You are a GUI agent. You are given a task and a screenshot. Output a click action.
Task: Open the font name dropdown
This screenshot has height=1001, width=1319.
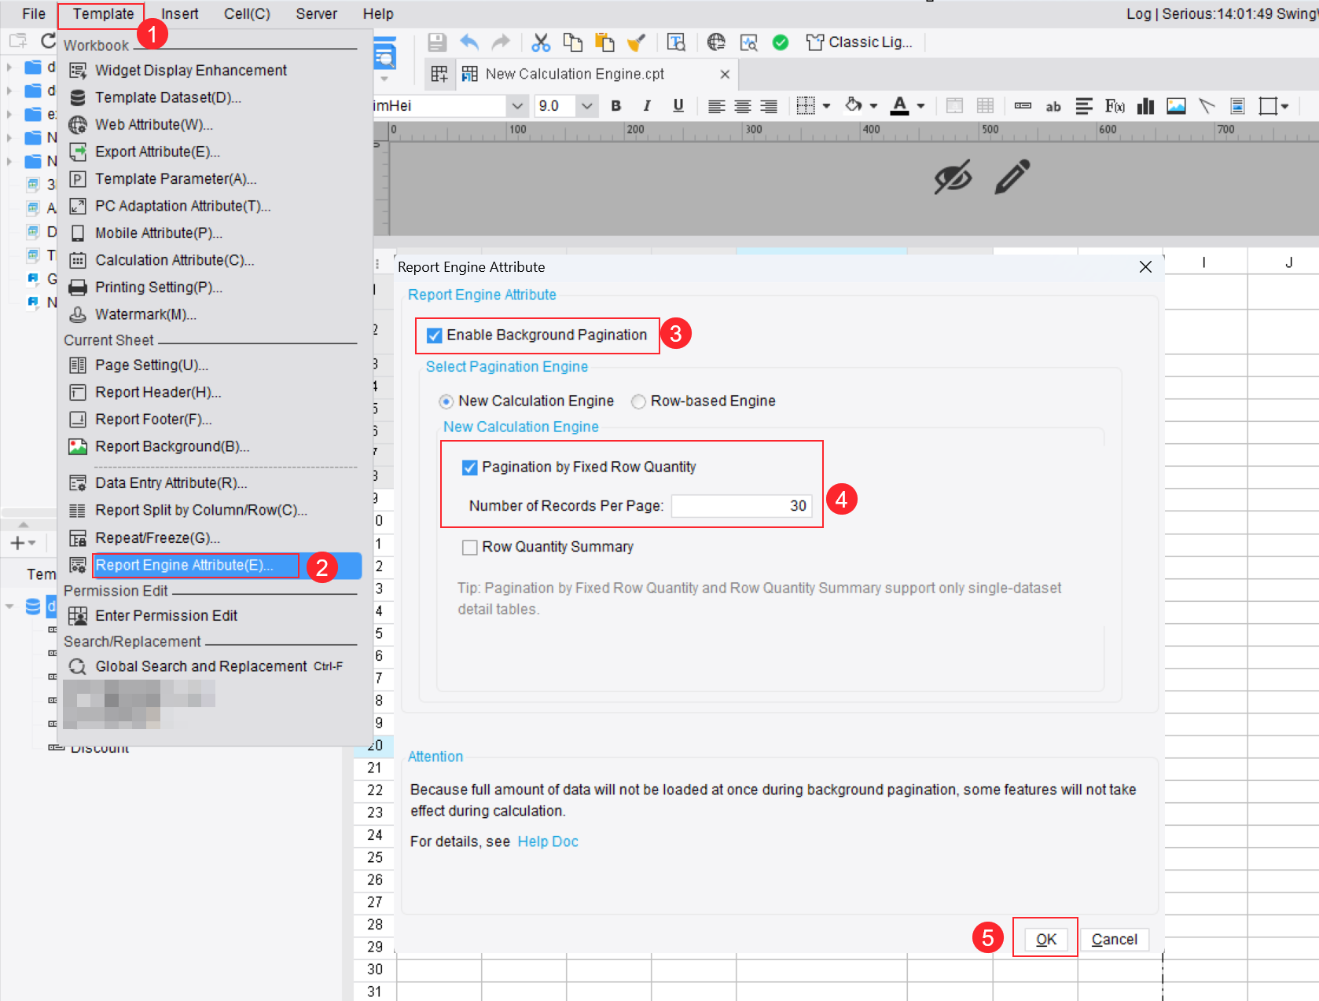[516, 105]
